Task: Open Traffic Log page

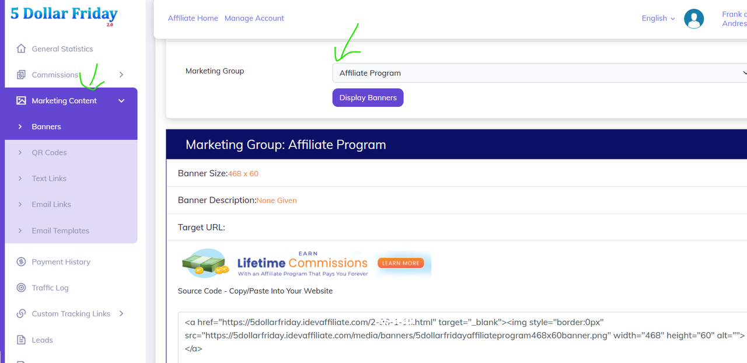Action: click(50, 288)
